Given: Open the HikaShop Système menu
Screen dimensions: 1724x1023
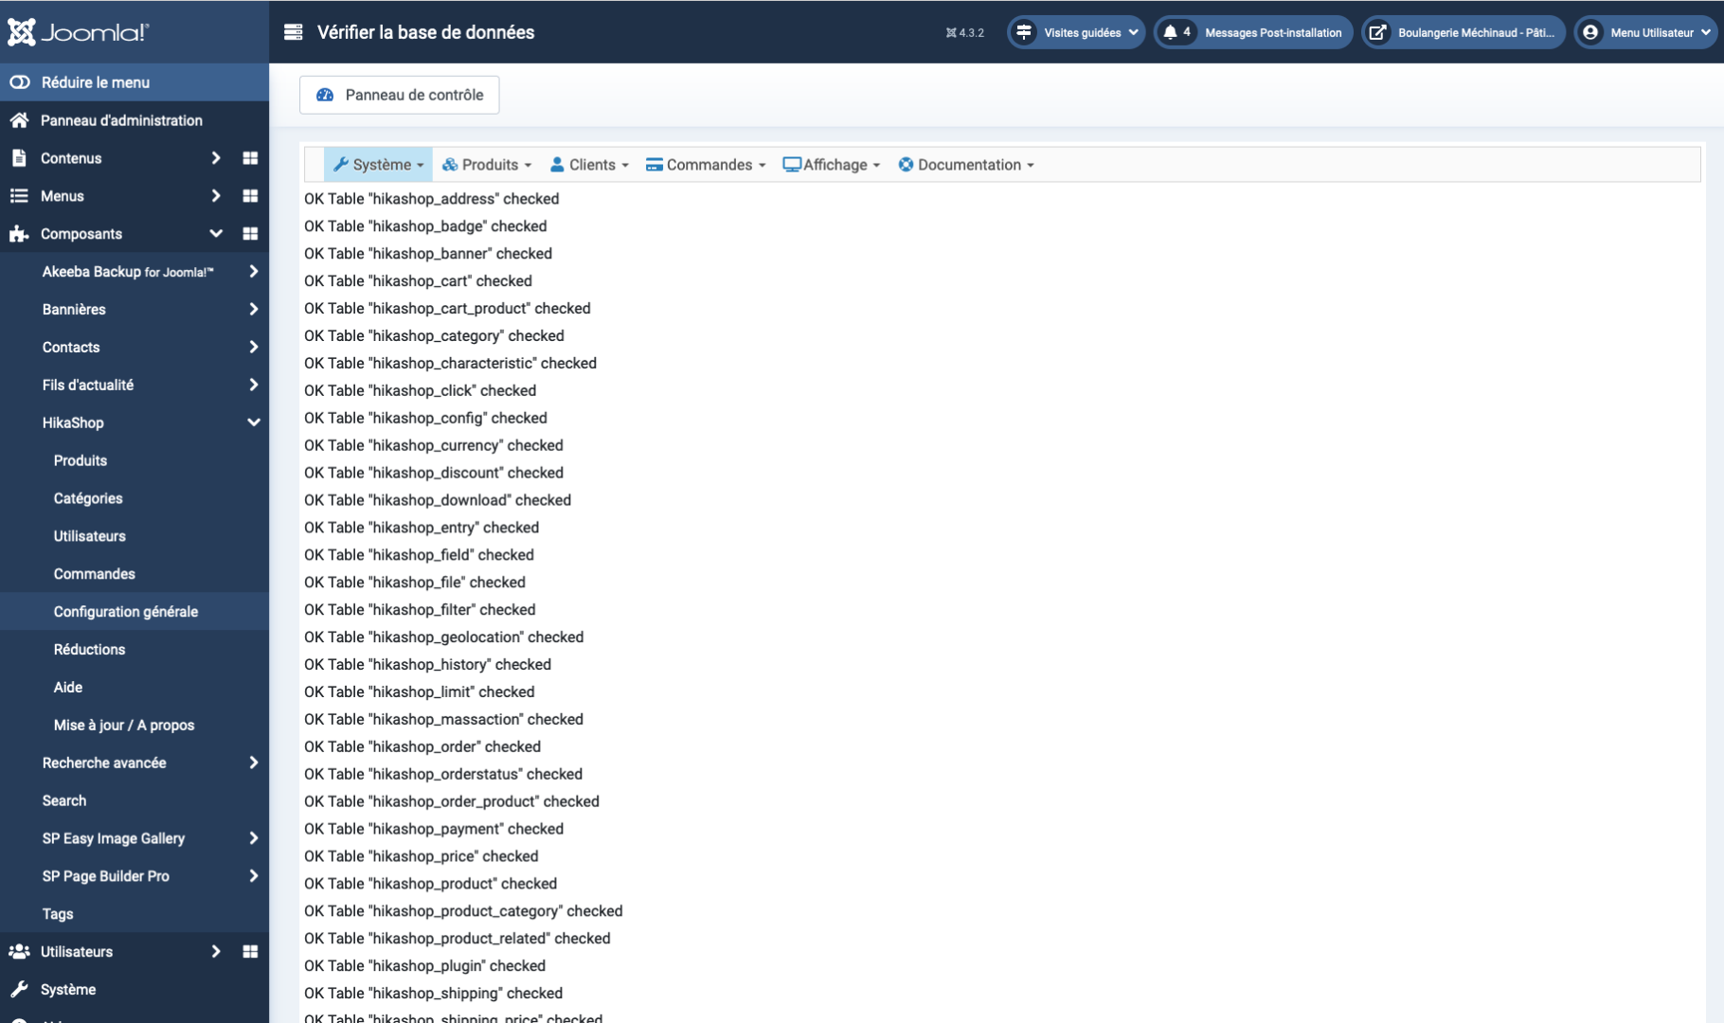Looking at the screenshot, I should (378, 165).
